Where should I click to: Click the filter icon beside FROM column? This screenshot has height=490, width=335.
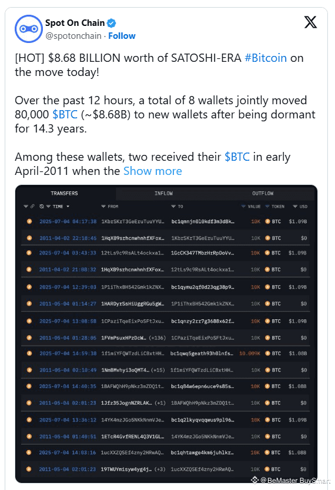[103, 207]
